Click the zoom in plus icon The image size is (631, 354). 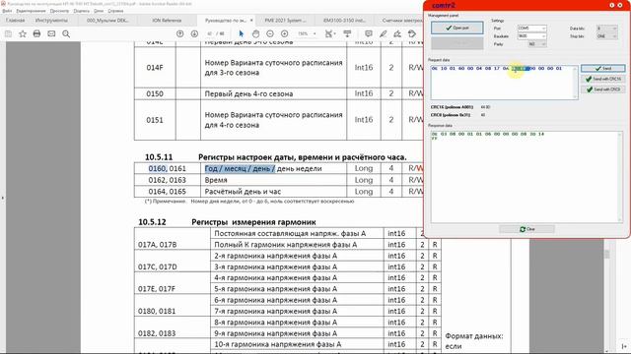[285, 33]
